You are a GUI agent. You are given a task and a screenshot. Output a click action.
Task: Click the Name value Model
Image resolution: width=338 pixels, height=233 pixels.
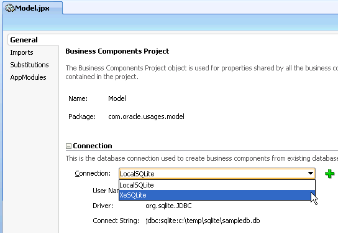117,98
